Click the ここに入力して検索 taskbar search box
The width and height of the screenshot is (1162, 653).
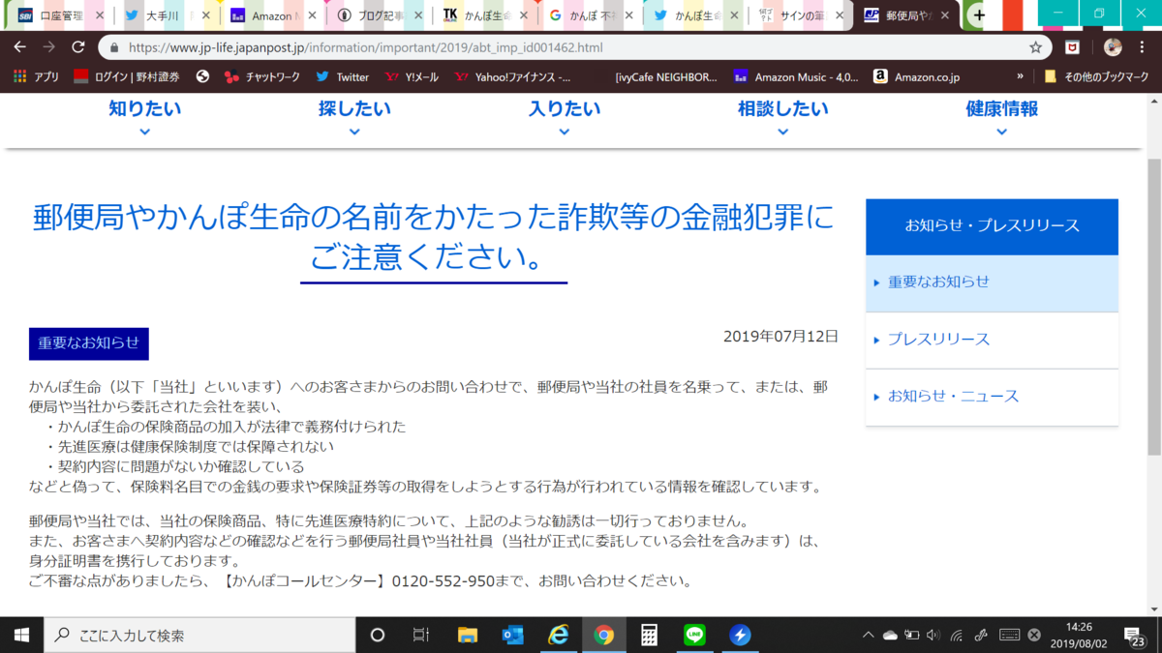(200, 636)
